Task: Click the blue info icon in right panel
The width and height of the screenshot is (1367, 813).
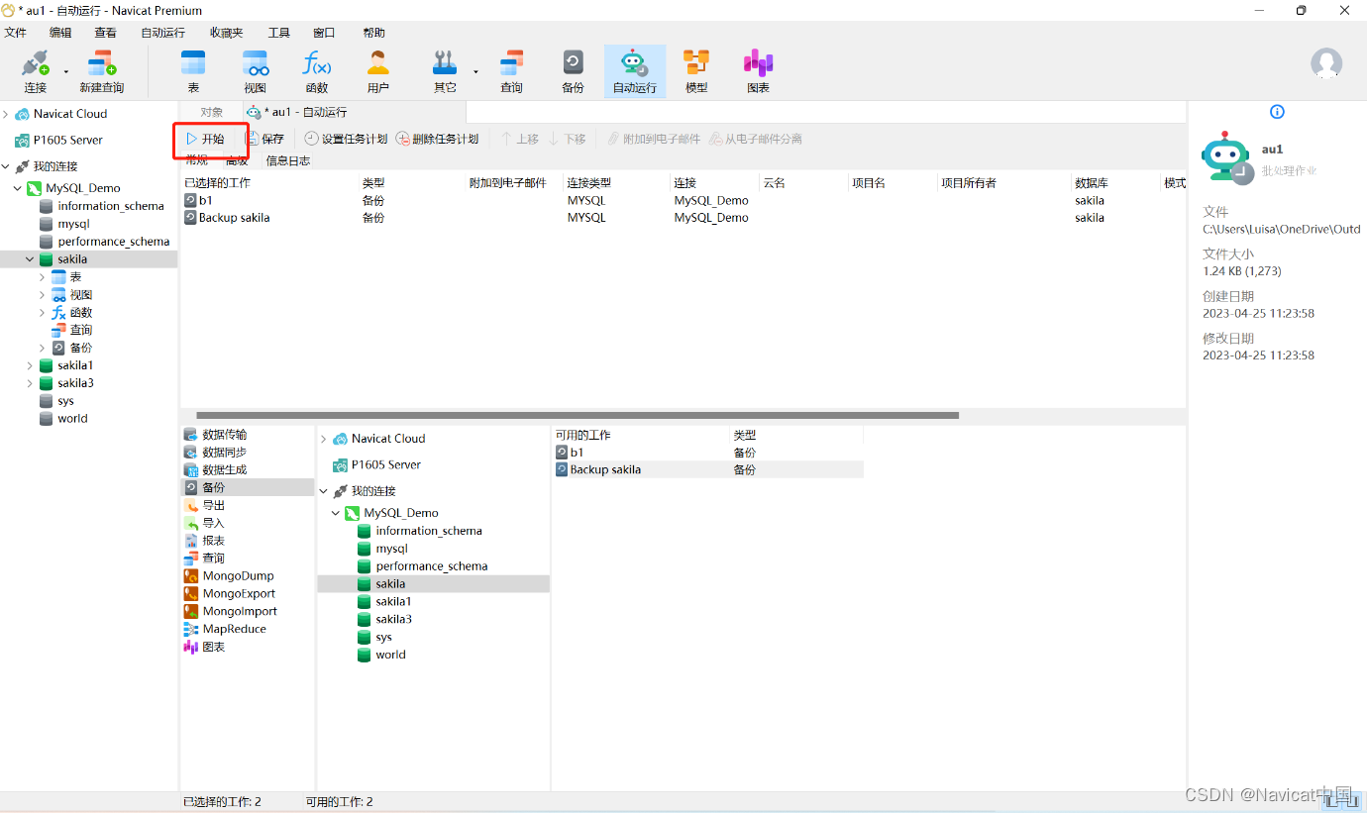Action: (1277, 112)
